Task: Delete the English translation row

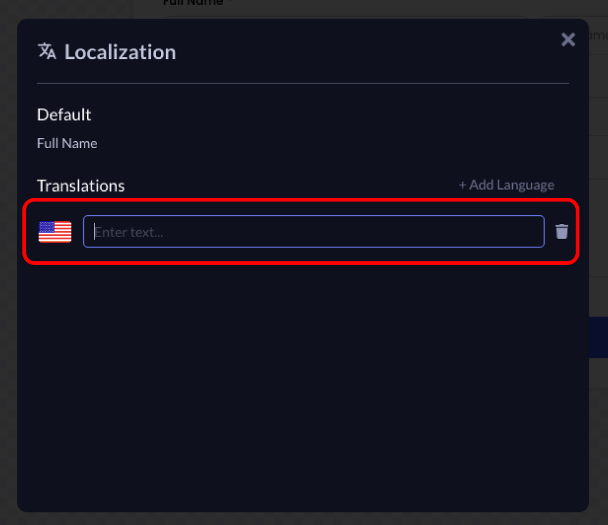Action: pyautogui.click(x=561, y=231)
